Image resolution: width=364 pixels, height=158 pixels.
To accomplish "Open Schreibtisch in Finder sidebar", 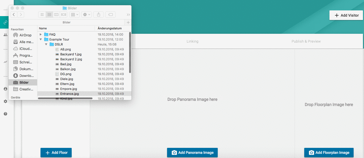I will coord(23,62).
